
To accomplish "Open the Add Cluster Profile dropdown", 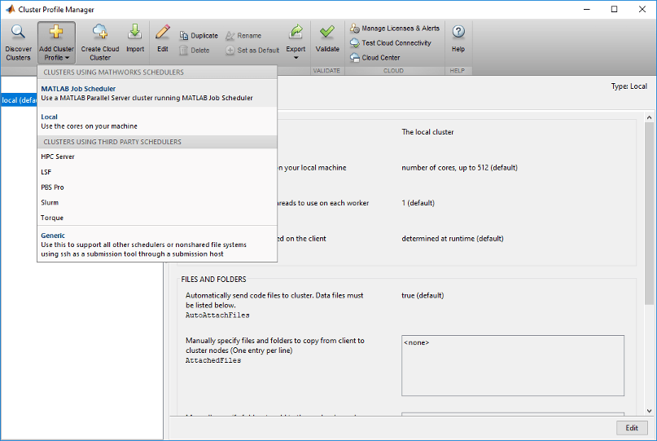I will tap(56, 43).
